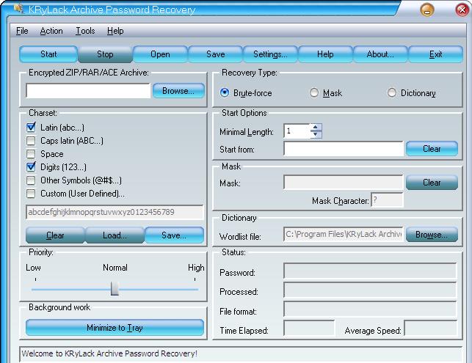
Task: Open the About dialog from the toolbar
Action: pos(380,54)
